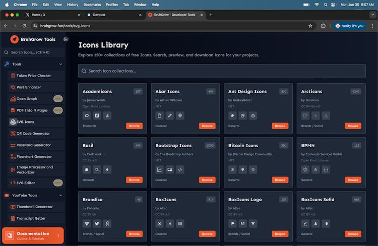Click the map pin icon in Akar Icons
This screenshot has height=246, width=378.
tap(180, 115)
